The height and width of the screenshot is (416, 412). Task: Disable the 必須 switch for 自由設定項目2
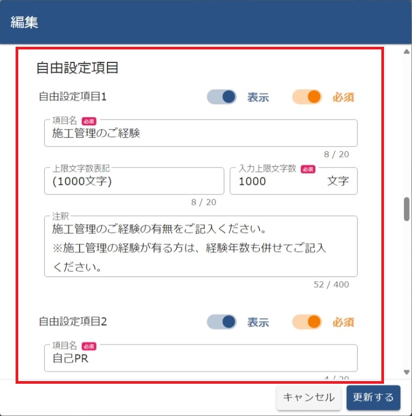pos(307,322)
